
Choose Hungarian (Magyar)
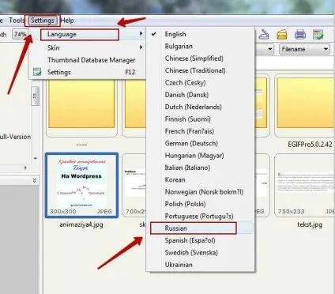[x=201, y=155]
